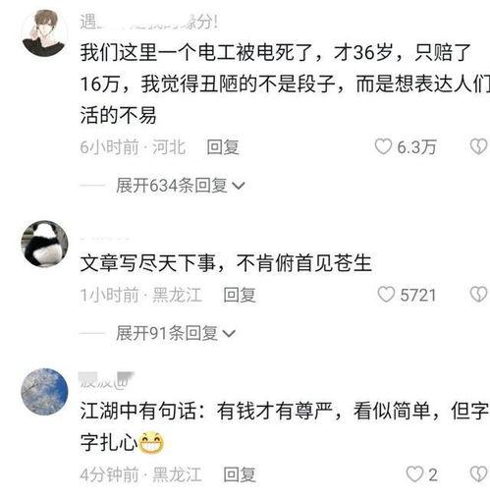Reply to the 6小时前 河北 comment
This screenshot has height=501, width=490.
223,146
